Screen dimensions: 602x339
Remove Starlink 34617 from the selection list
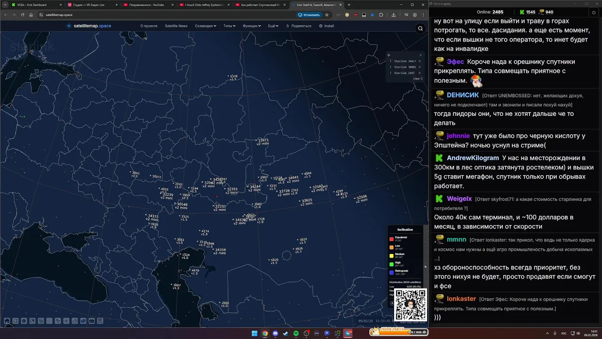(420, 61)
